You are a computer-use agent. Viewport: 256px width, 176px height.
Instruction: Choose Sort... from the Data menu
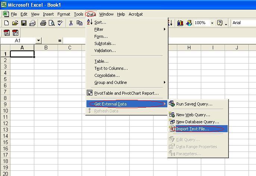pyautogui.click(x=127, y=22)
